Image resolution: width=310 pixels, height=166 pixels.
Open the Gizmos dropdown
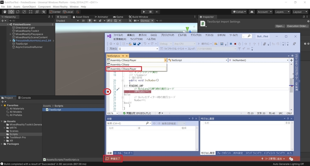click(x=147, y=21)
